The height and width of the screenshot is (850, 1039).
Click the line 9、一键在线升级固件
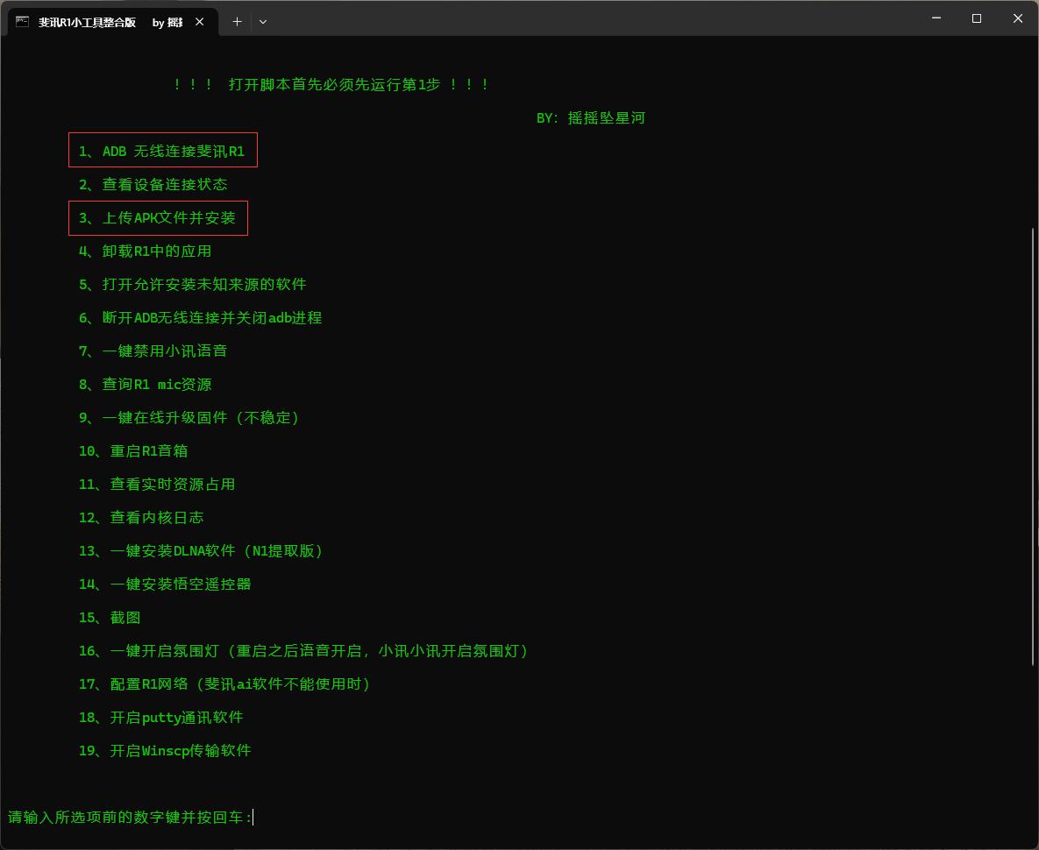click(189, 418)
